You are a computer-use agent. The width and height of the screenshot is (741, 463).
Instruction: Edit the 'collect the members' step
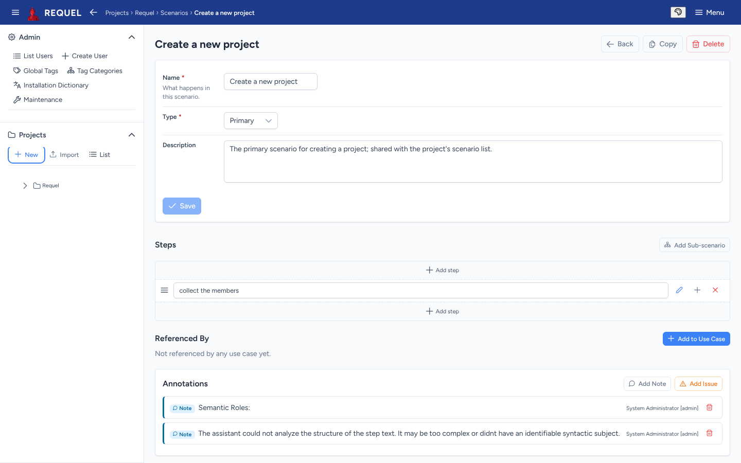tap(679, 290)
